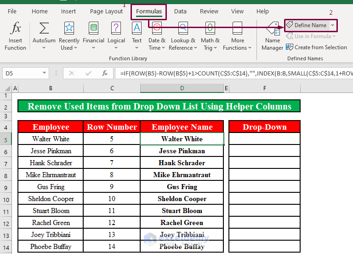353x254 pixels.
Task: Select column D header
Action: 182,88
